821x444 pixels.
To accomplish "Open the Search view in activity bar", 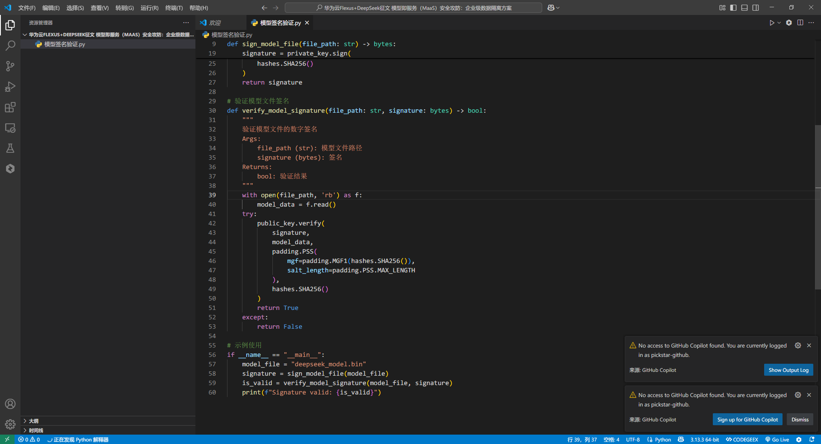I will pos(10,46).
